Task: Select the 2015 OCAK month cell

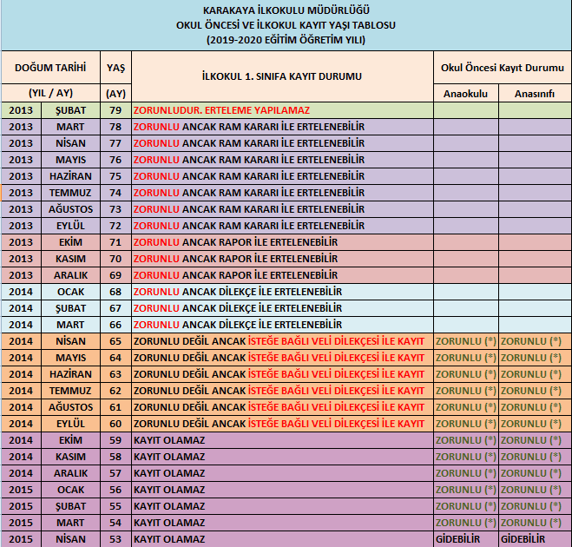Action: coord(70,490)
